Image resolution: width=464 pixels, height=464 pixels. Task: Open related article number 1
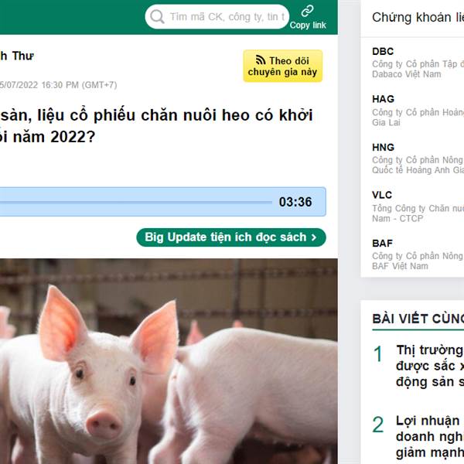point(430,366)
